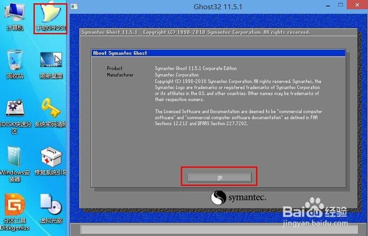Screen dimensions: 368x236
Task: Click 'Symantec Ghost 11.5.1 Corporate Edition' text
Action: tap(196, 68)
